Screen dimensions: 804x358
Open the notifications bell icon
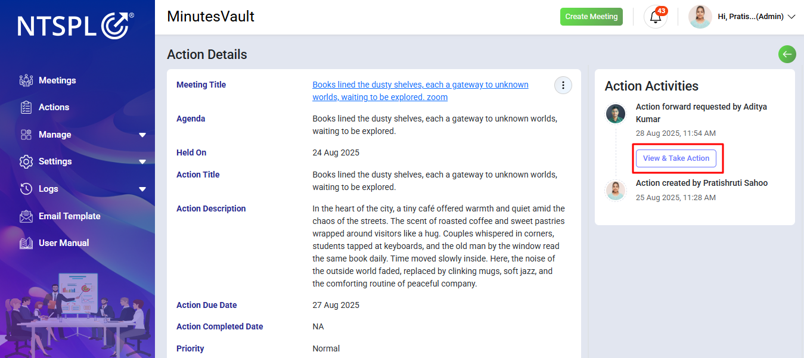656,17
